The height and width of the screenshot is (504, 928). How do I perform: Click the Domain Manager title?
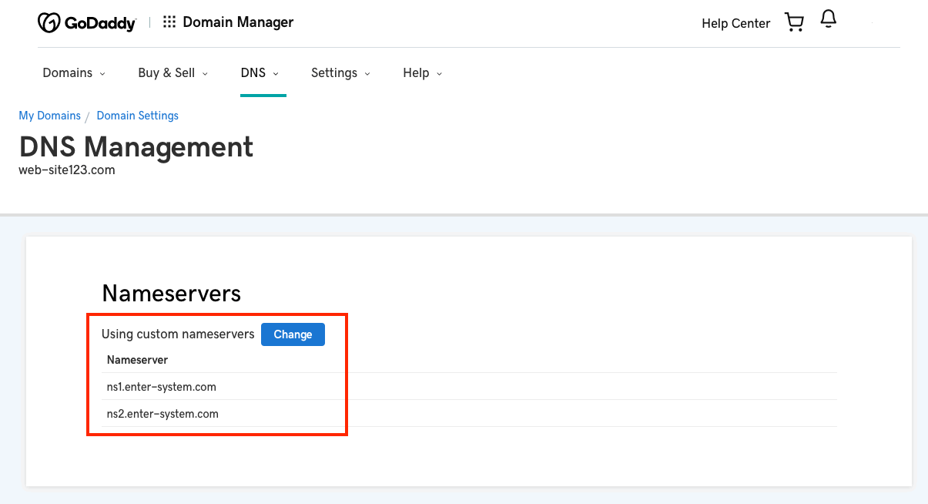tap(238, 22)
